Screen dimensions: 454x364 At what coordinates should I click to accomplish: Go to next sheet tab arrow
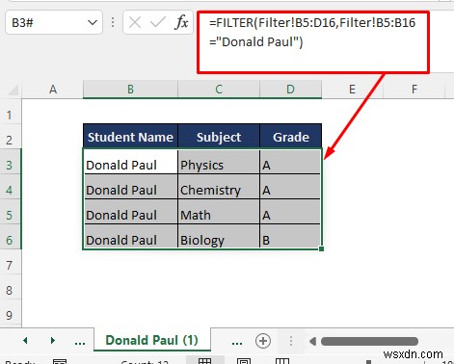pyautogui.click(x=53, y=340)
